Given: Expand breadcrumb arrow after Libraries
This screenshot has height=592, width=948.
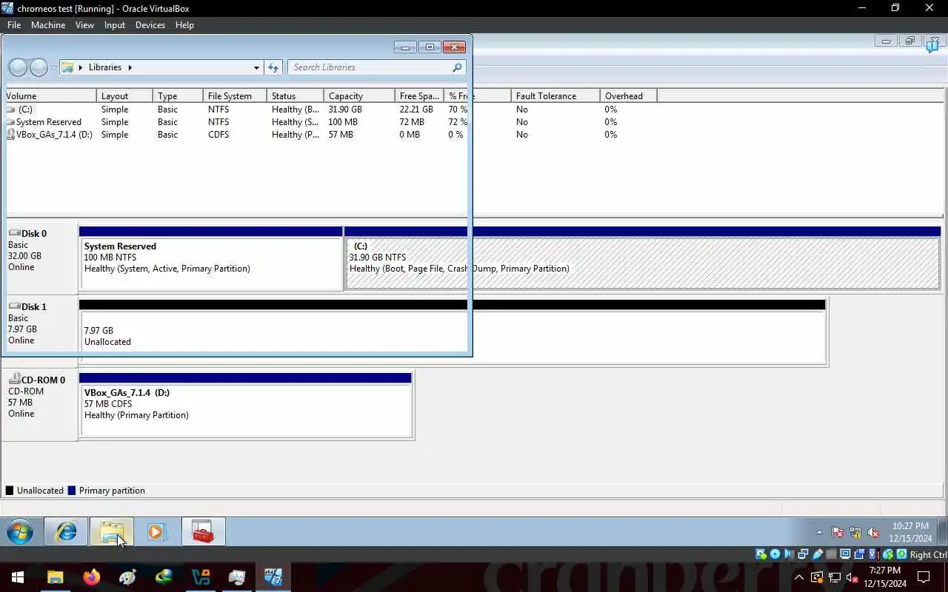Looking at the screenshot, I should [130, 67].
